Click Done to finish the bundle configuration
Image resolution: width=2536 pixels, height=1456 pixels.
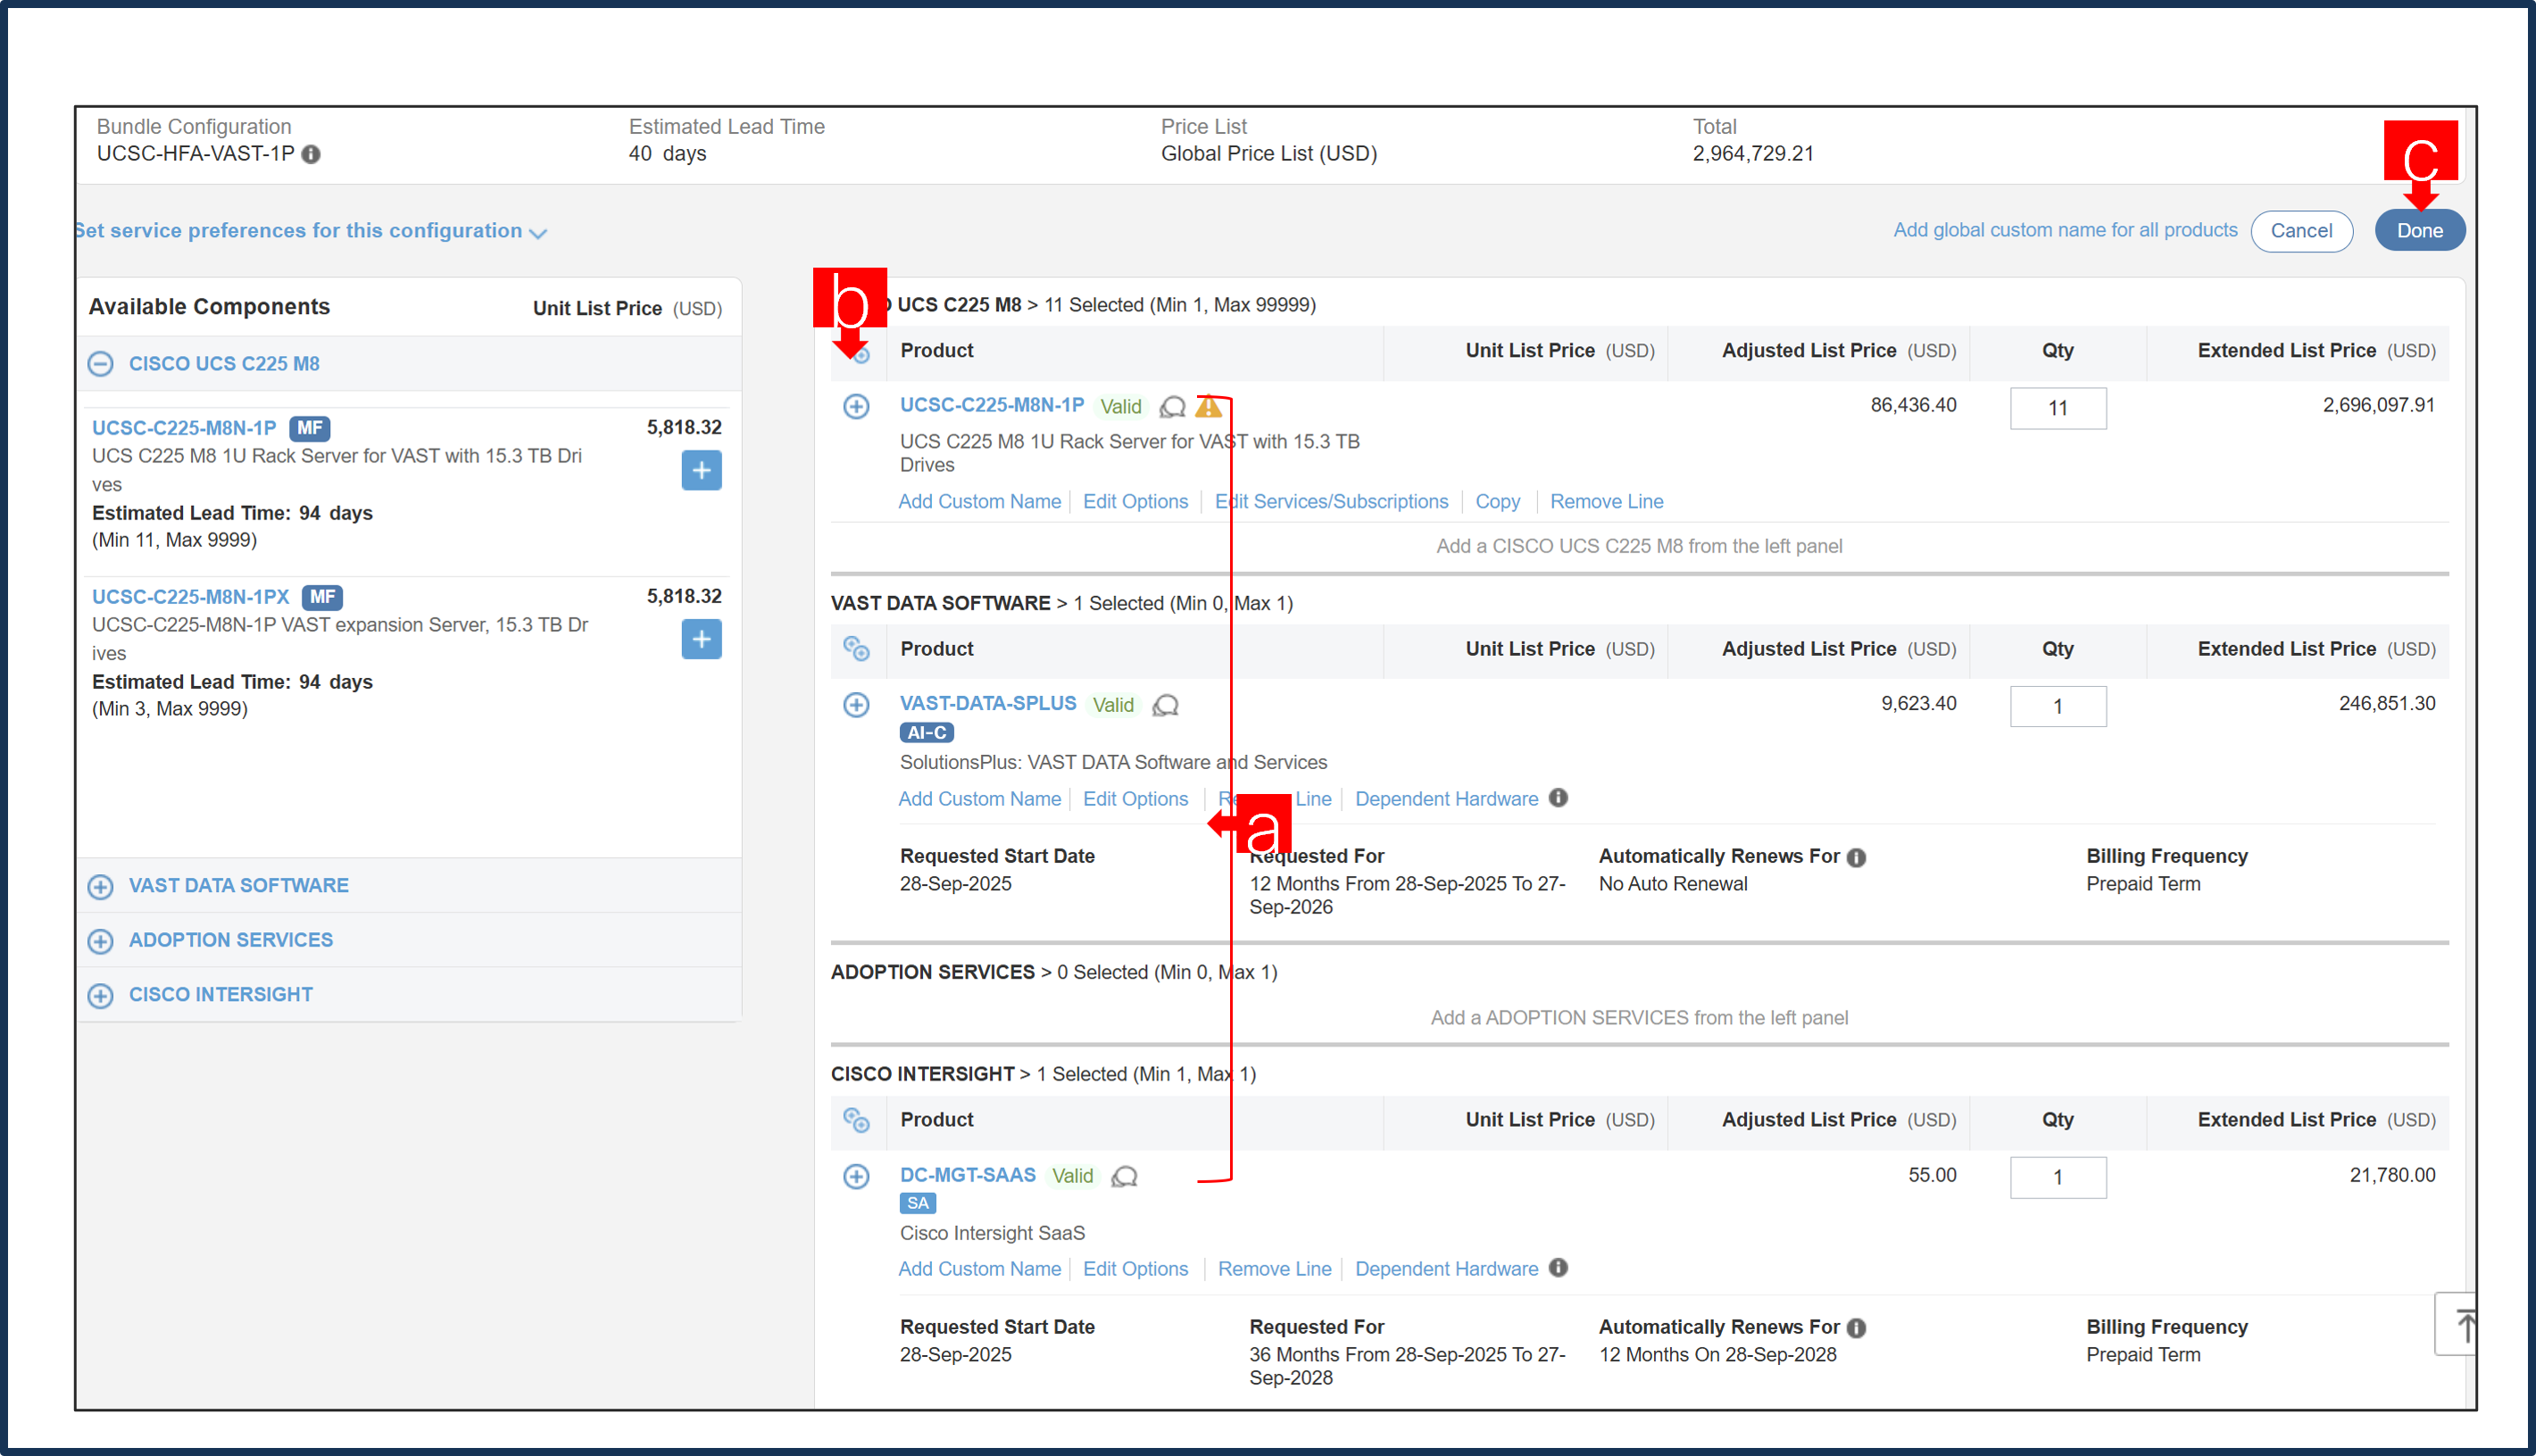click(2420, 229)
